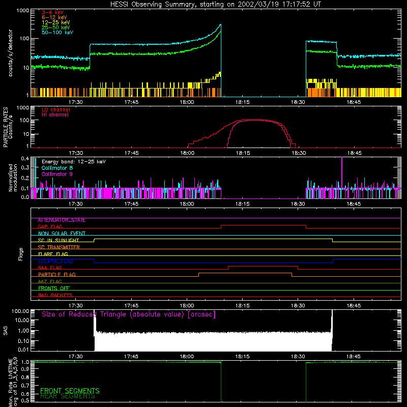The width and height of the screenshot is (407, 407).
Task: Click the 'Energy band: 12-25 keV' label
Action: click(x=74, y=162)
